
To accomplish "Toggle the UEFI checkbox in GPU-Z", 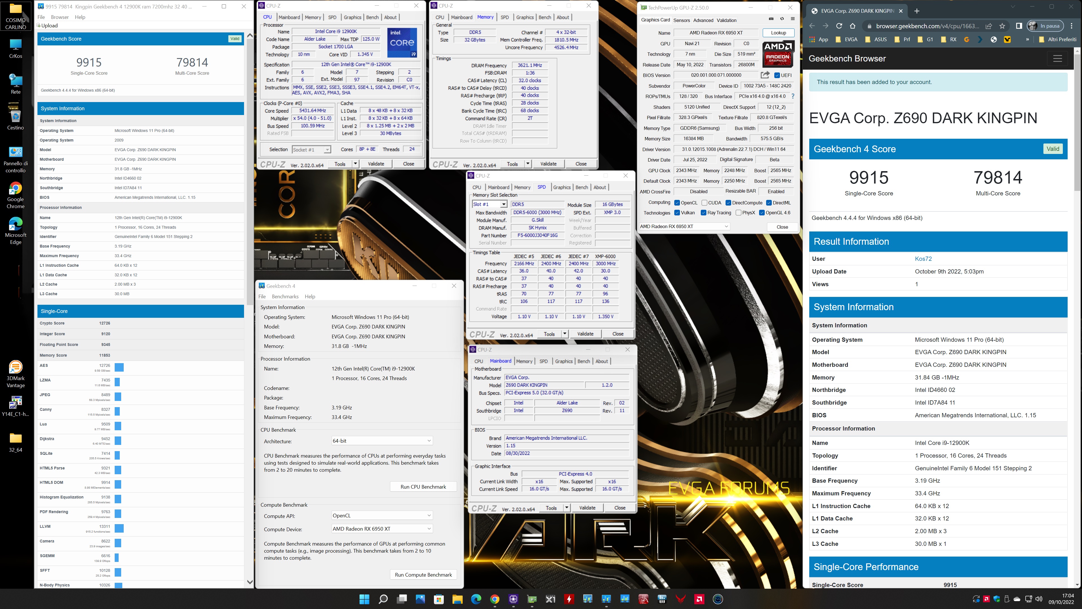I will [x=777, y=75].
